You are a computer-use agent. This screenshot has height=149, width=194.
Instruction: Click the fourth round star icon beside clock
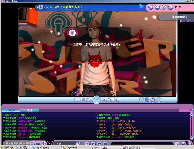pyautogui.click(x=170, y=7)
